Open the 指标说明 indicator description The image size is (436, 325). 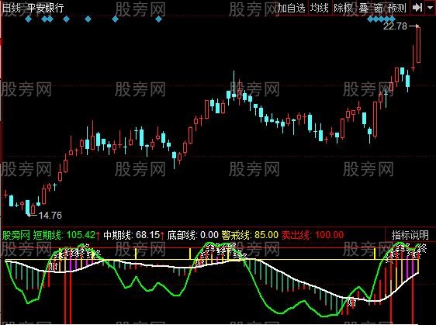coord(410,235)
